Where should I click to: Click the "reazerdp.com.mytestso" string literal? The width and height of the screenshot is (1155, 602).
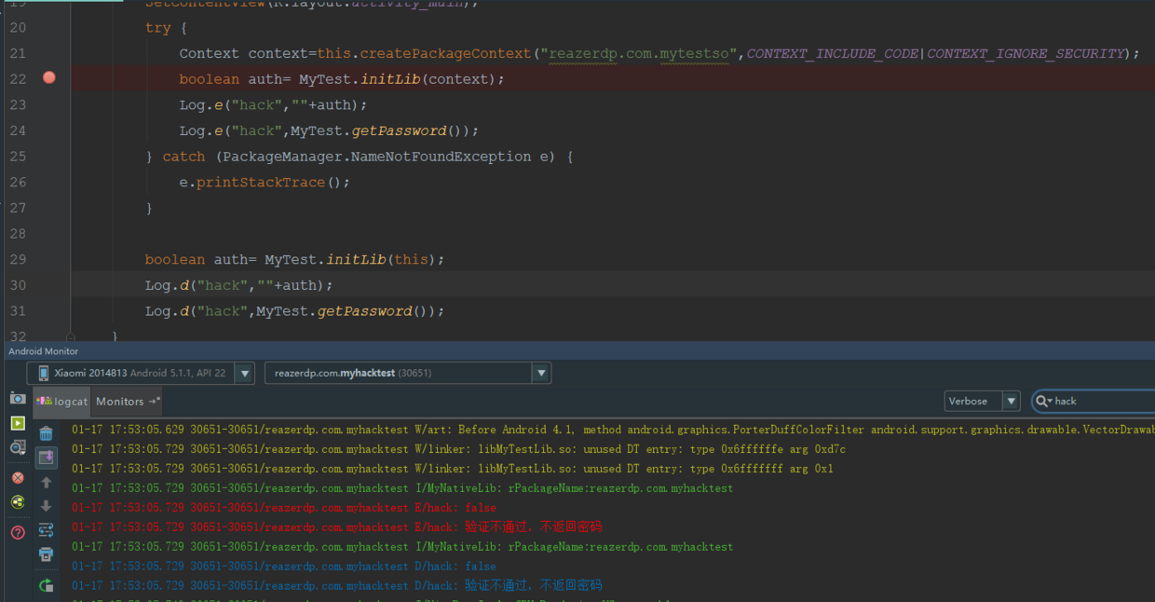(x=639, y=53)
